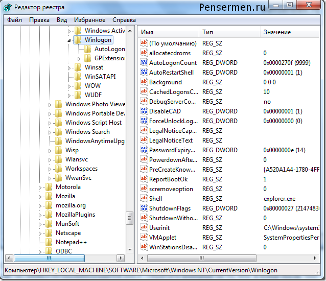326x281 pixels.
Task: Click the DWORD icon of ForceUnlockLog...
Action: (x=144, y=121)
